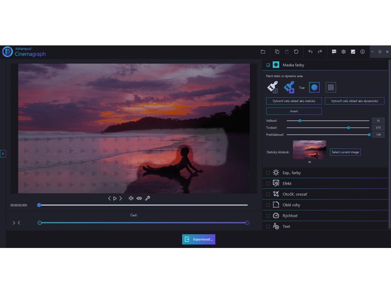Expand the Exp., farby section
The height and width of the screenshot is (293, 391).
click(x=291, y=173)
